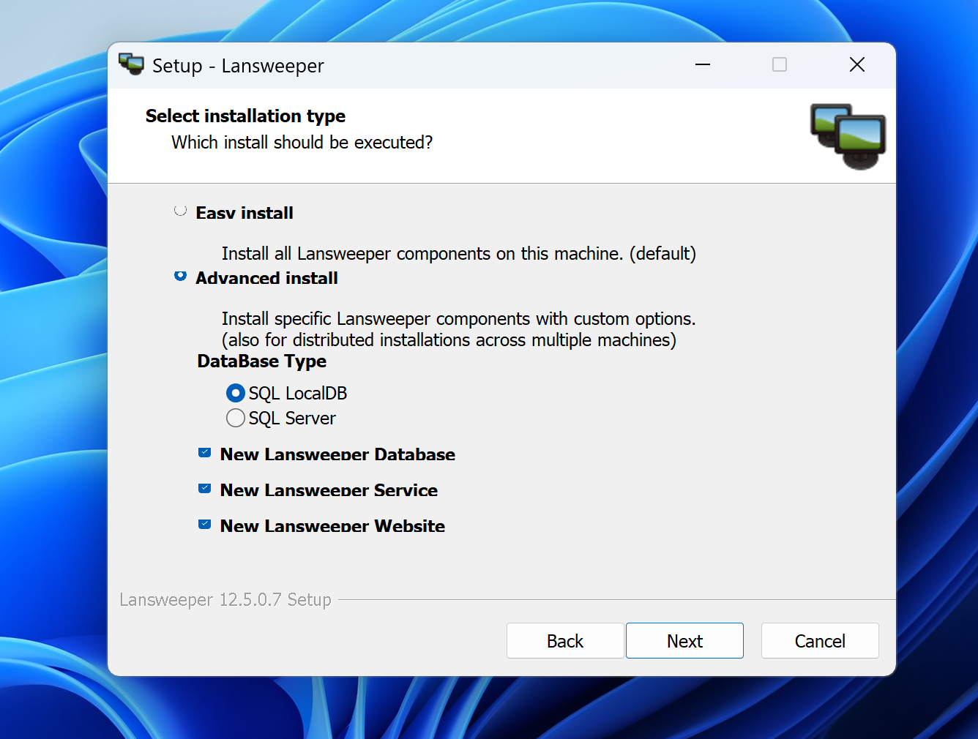
Task: Disable the New Lansweeper Website checkbox
Action: tap(205, 525)
